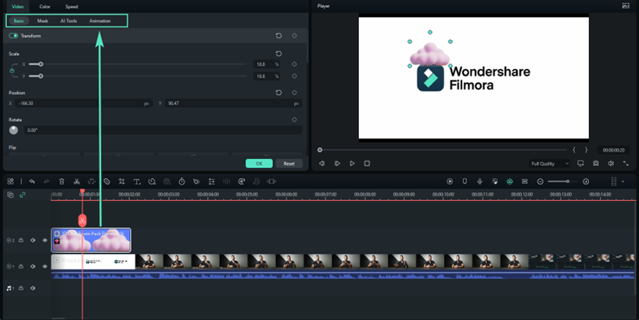
Task: Open the Mask sub-tab
Action: [x=42, y=21]
